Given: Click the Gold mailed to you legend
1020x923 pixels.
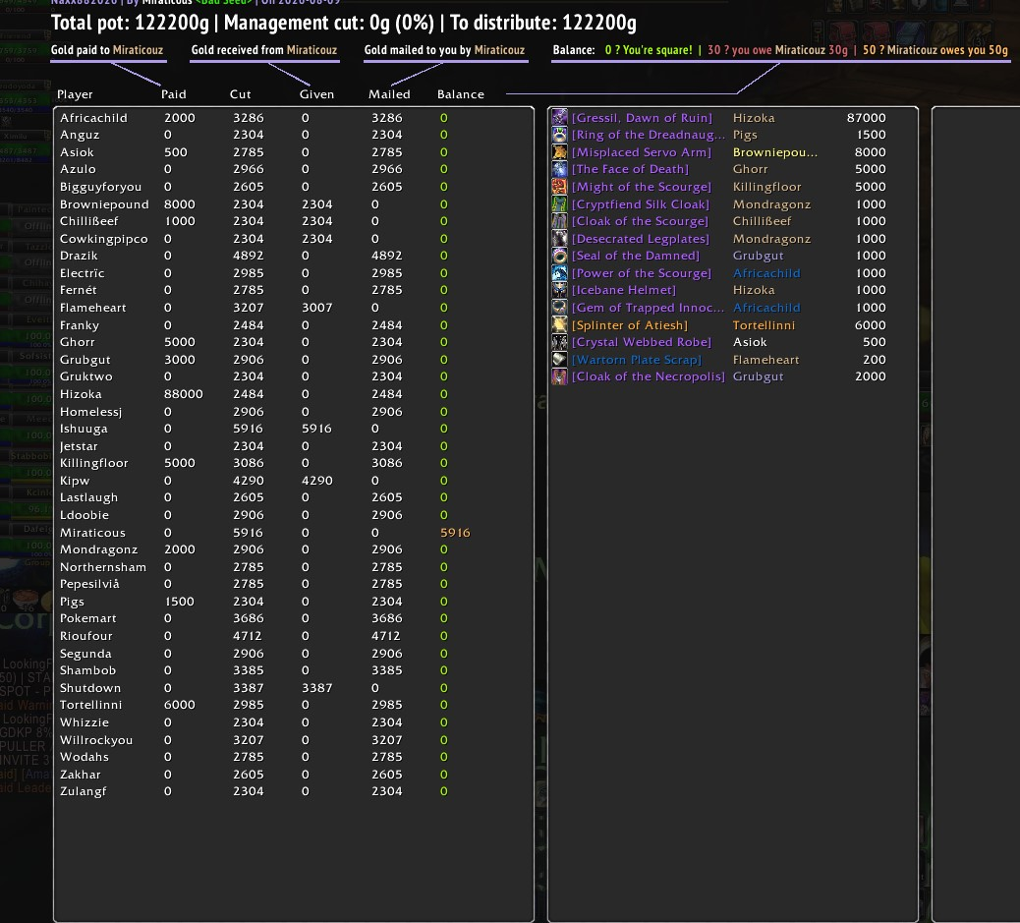Looking at the screenshot, I should tap(444, 50).
